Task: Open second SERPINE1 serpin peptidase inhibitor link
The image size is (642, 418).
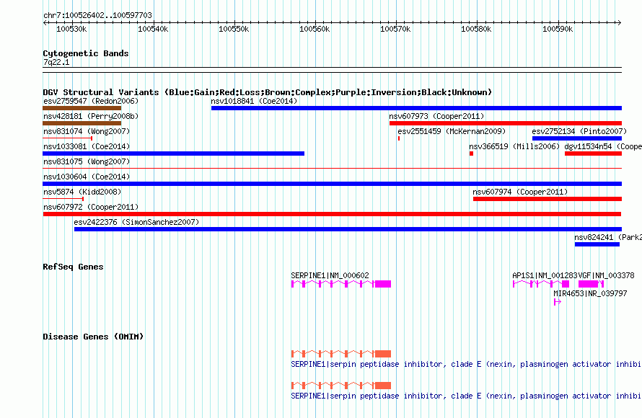Action: pos(466,396)
